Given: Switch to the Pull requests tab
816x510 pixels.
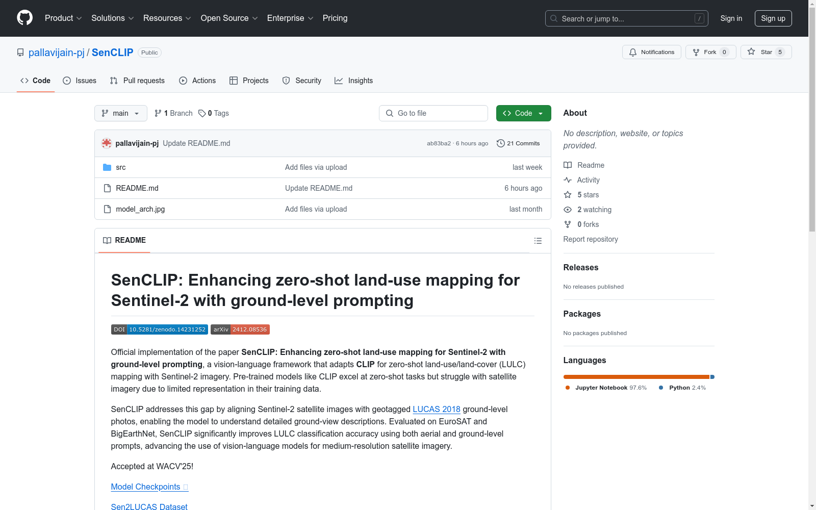Looking at the screenshot, I should click(x=137, y=81).
